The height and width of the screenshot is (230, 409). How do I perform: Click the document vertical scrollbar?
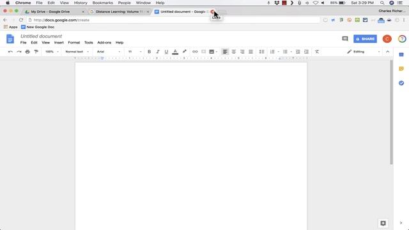click(x=391, y=112)
